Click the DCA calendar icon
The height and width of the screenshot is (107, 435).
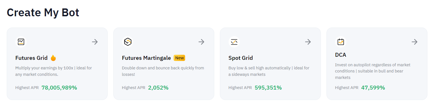coord(341,42)
